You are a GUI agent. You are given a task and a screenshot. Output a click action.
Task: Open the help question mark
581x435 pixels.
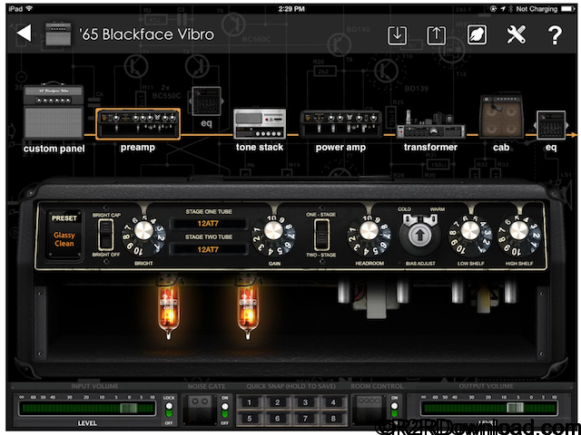click(x=555, y=35)
